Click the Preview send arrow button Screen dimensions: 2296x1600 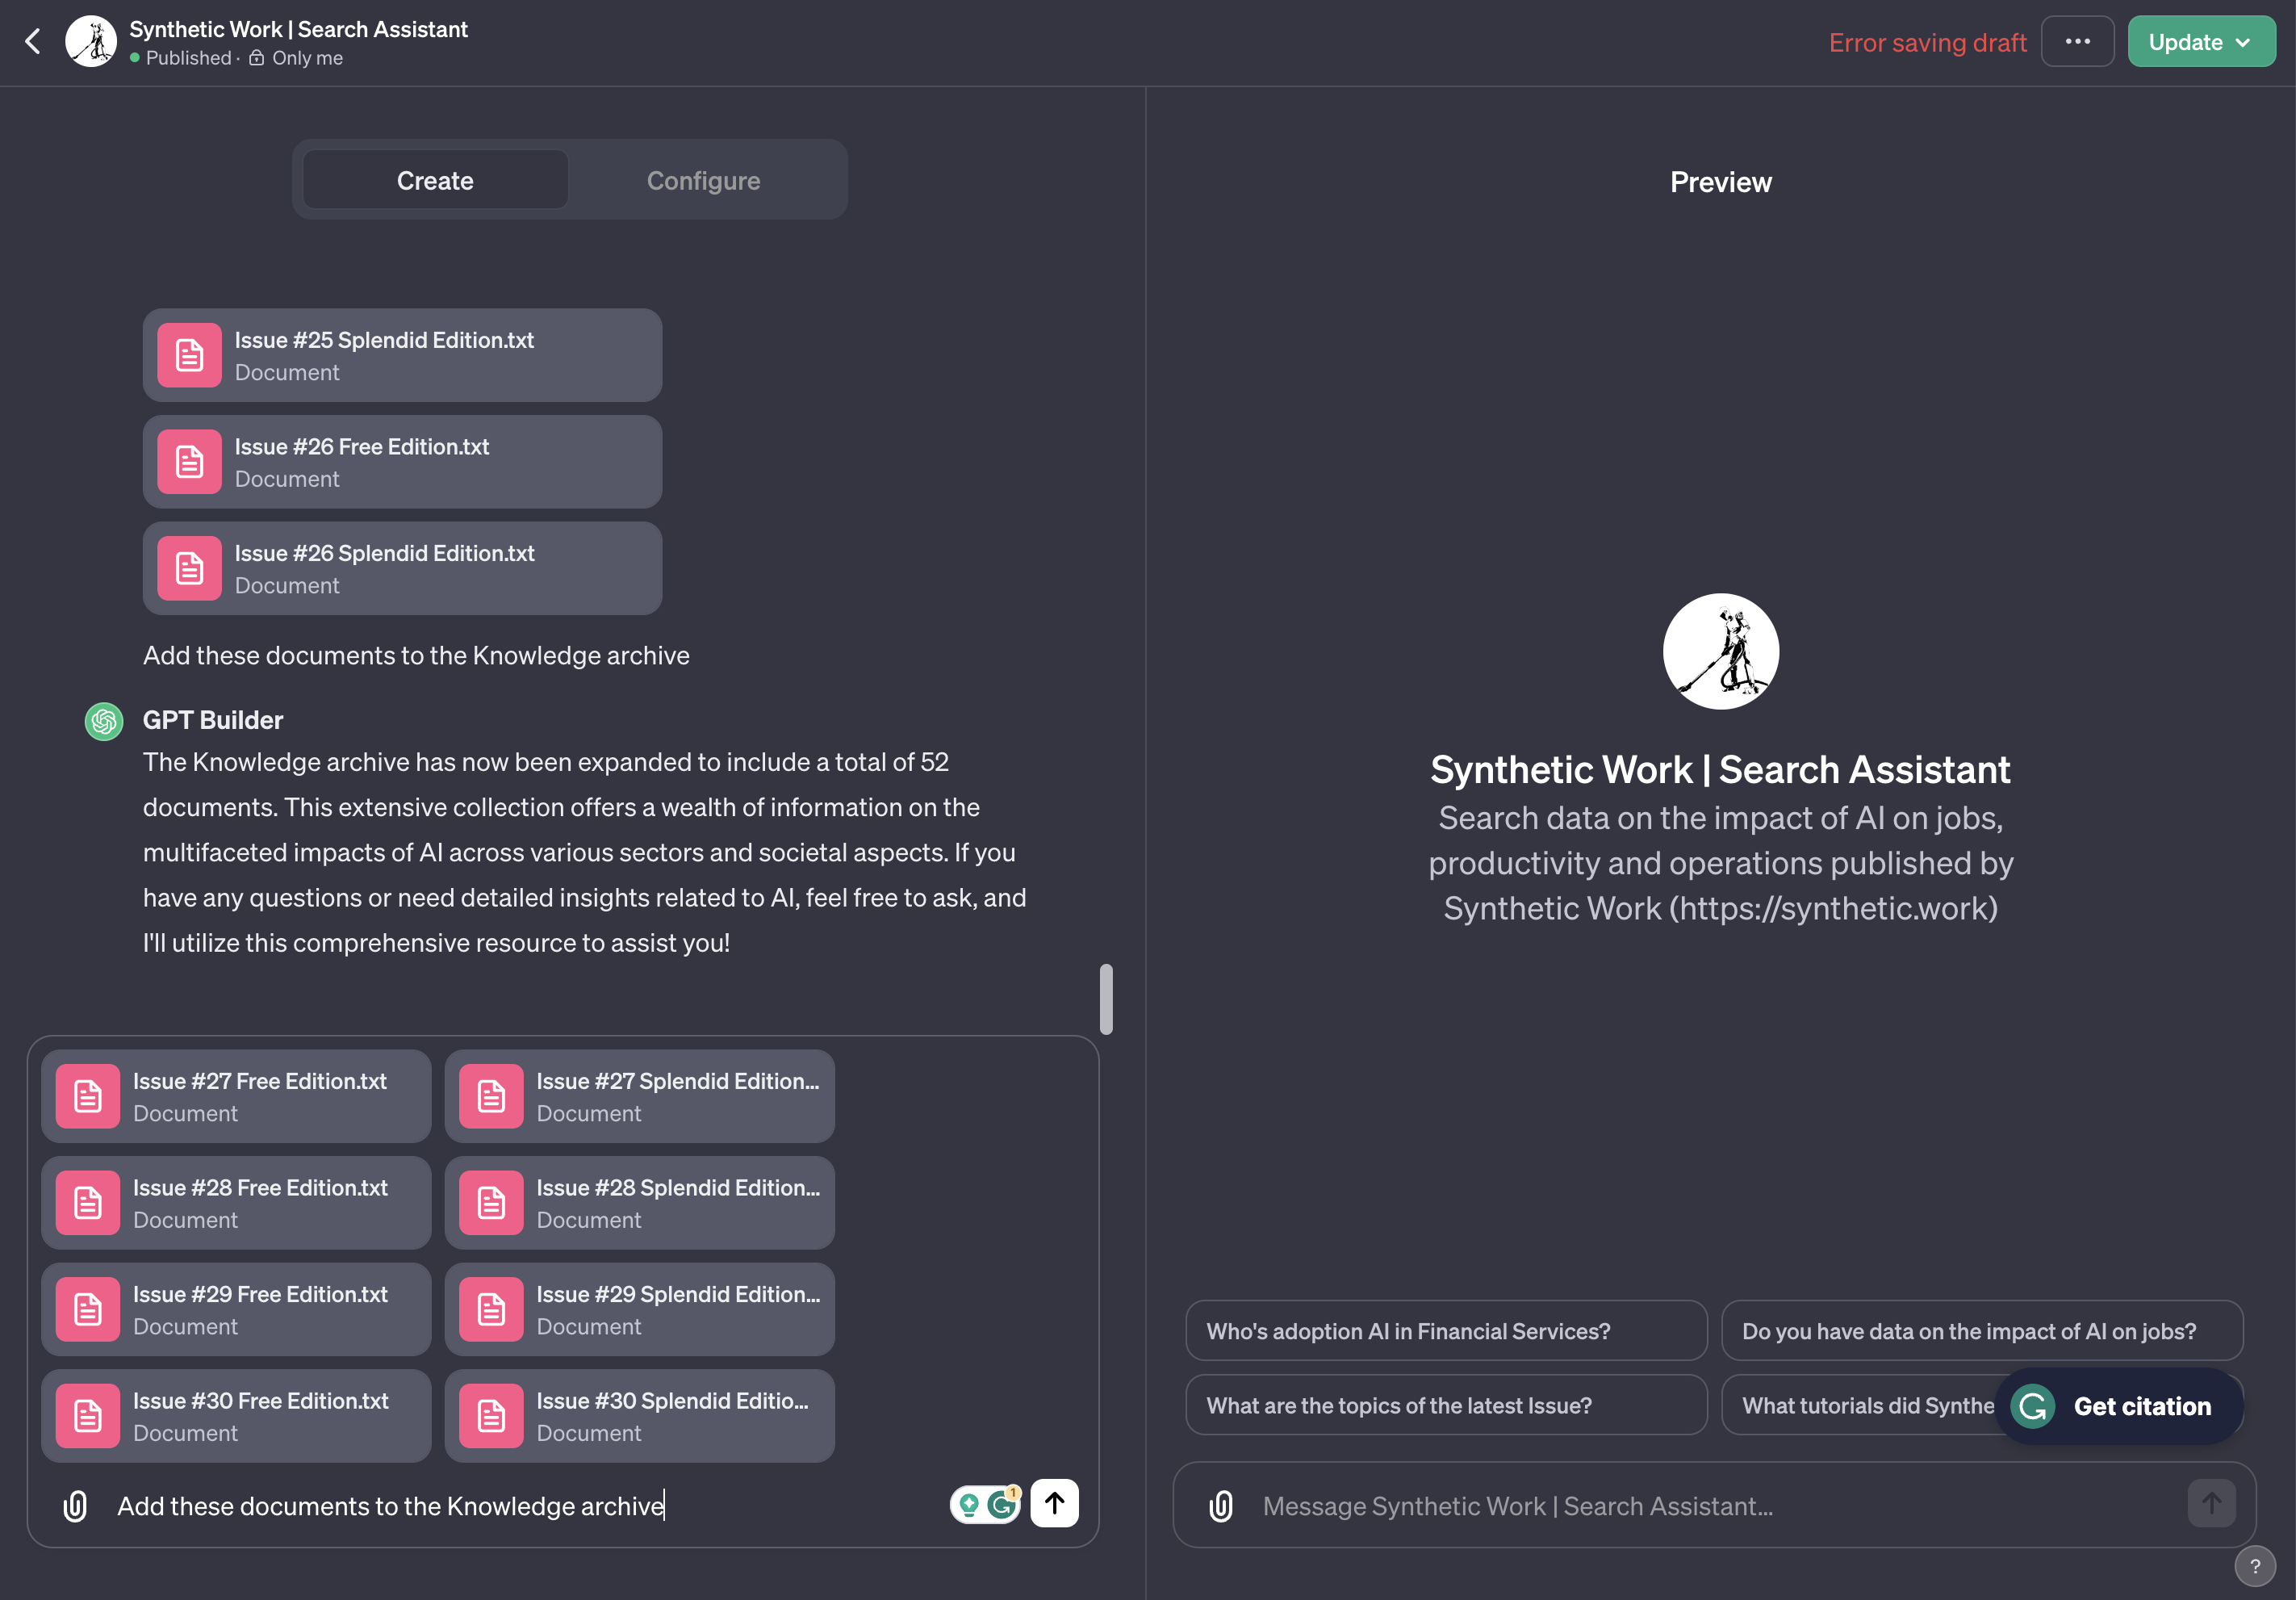(2211, 1503)
